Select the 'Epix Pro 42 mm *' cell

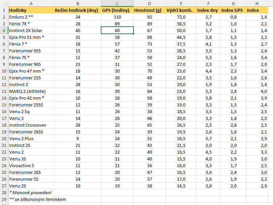31,98
